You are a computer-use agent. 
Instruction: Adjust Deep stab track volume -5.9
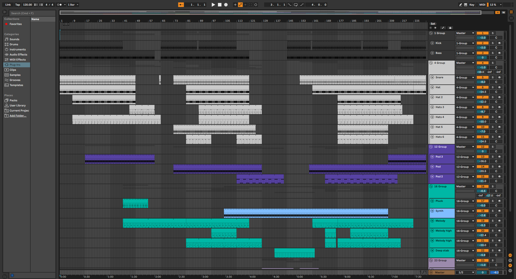[482, 255]
